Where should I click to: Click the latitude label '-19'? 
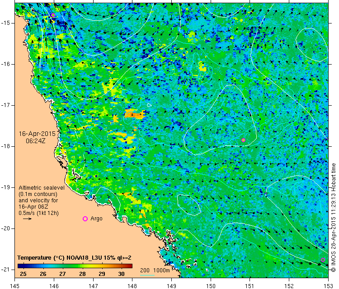(6, 187)
